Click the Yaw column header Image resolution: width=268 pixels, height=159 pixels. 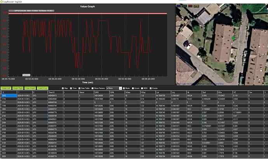pyautogui.click(x=255, y=92)
